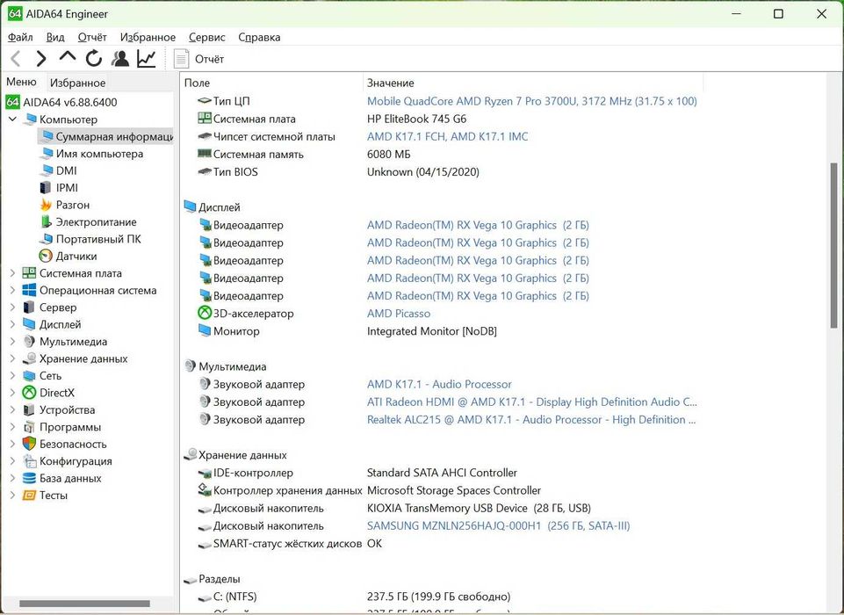Click the Отчёт report toolbar button

coord(198,59)
